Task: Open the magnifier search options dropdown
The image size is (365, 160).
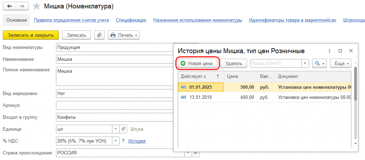Action: pyautogui.click(x=320, y=63)
